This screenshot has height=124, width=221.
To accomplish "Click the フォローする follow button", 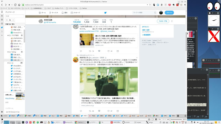I will pos(163,21).
